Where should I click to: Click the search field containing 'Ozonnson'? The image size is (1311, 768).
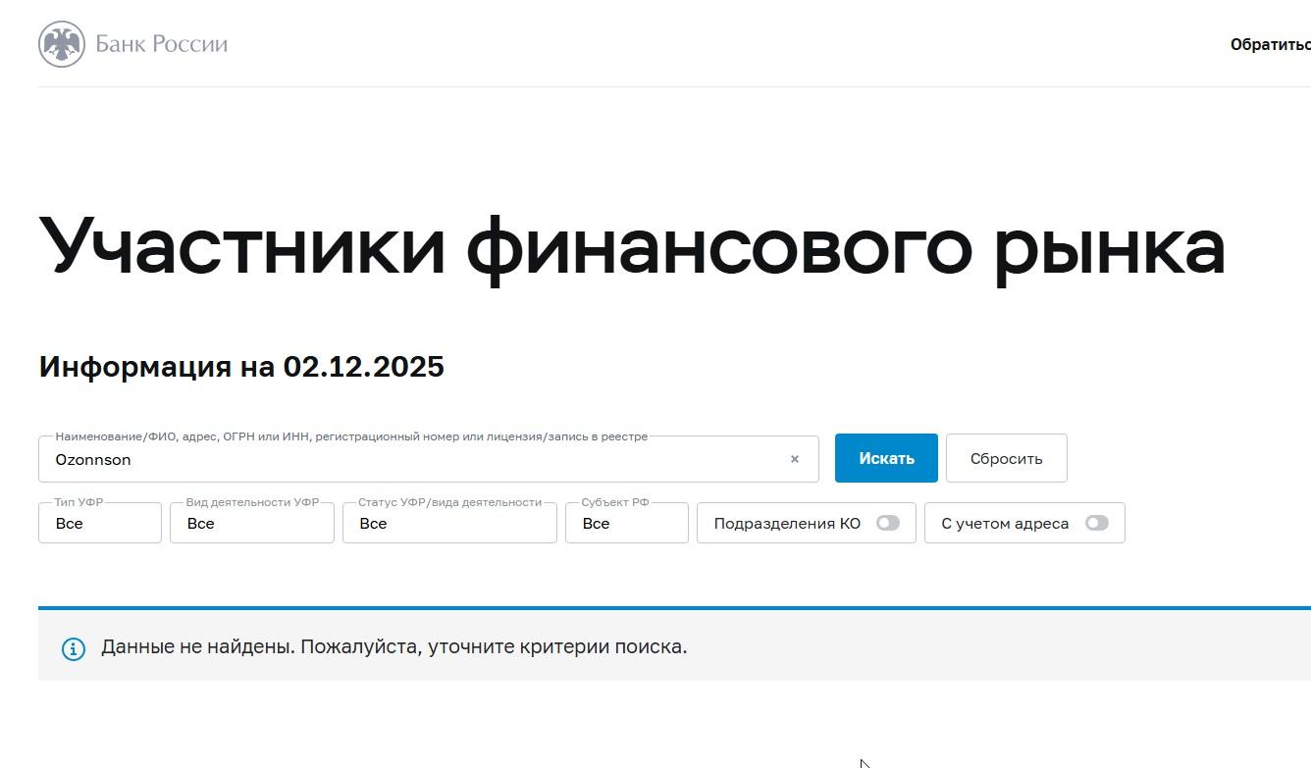pos(412,460)
